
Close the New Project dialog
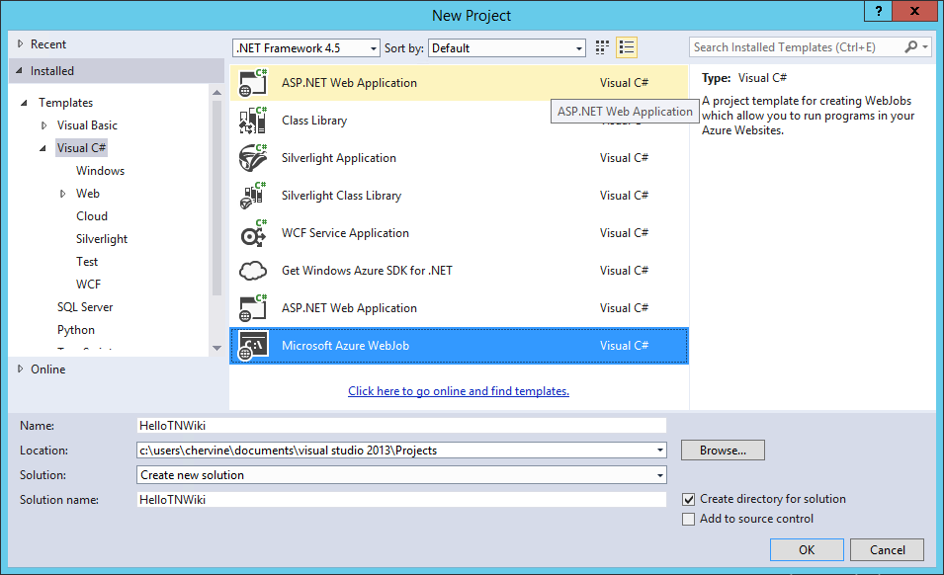[x=914, y=12]
